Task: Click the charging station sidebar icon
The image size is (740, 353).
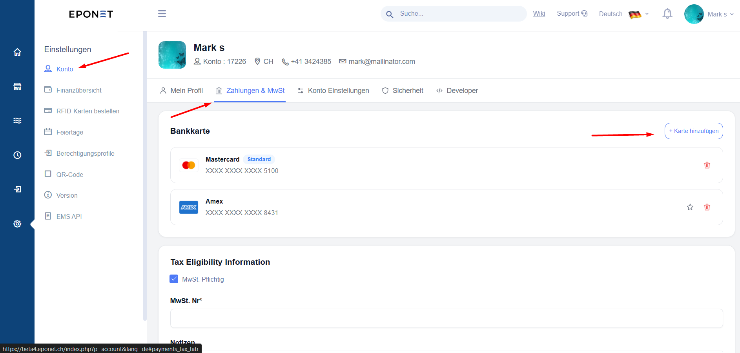Action: click(17, 86)
